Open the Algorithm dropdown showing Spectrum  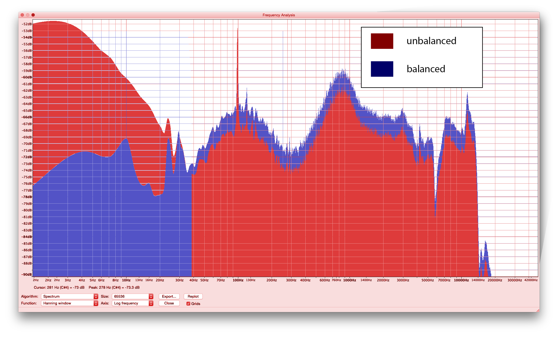pyautogui.click(x=69, y=296)
